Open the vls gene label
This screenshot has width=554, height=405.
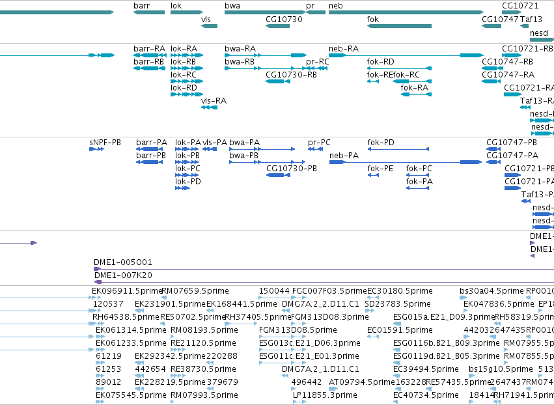coord(206,19)
